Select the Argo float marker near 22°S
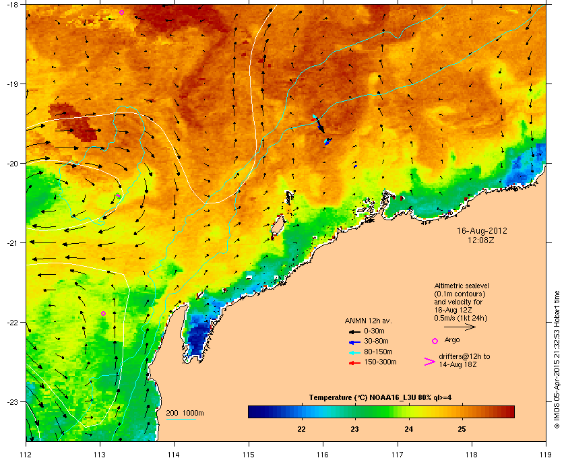 click(104, 314)
